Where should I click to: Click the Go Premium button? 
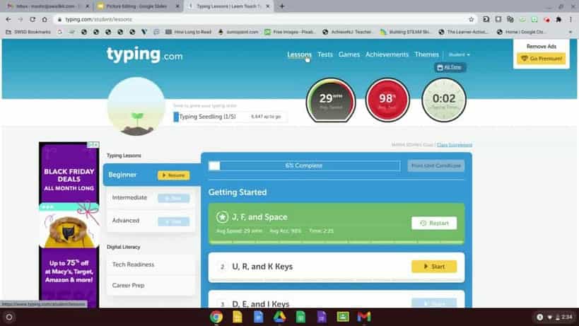pyautogui.click(x=541, y=58)
